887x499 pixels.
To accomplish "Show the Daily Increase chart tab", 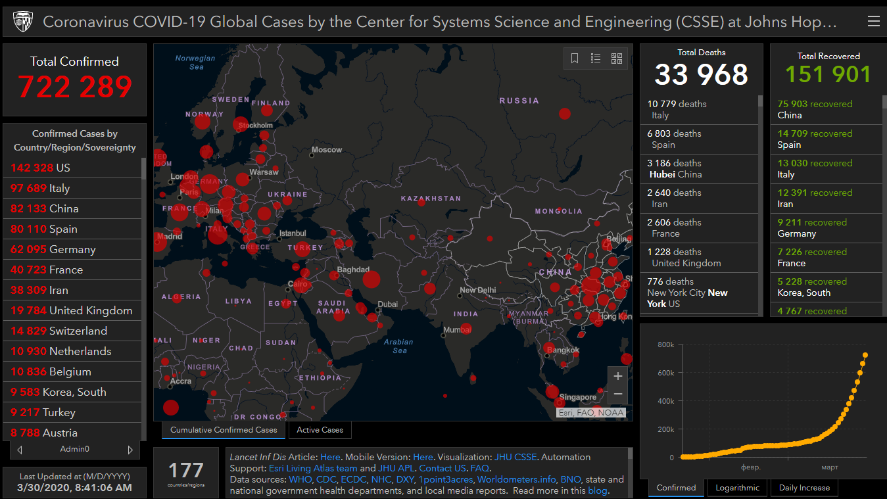I will [804, 488].
